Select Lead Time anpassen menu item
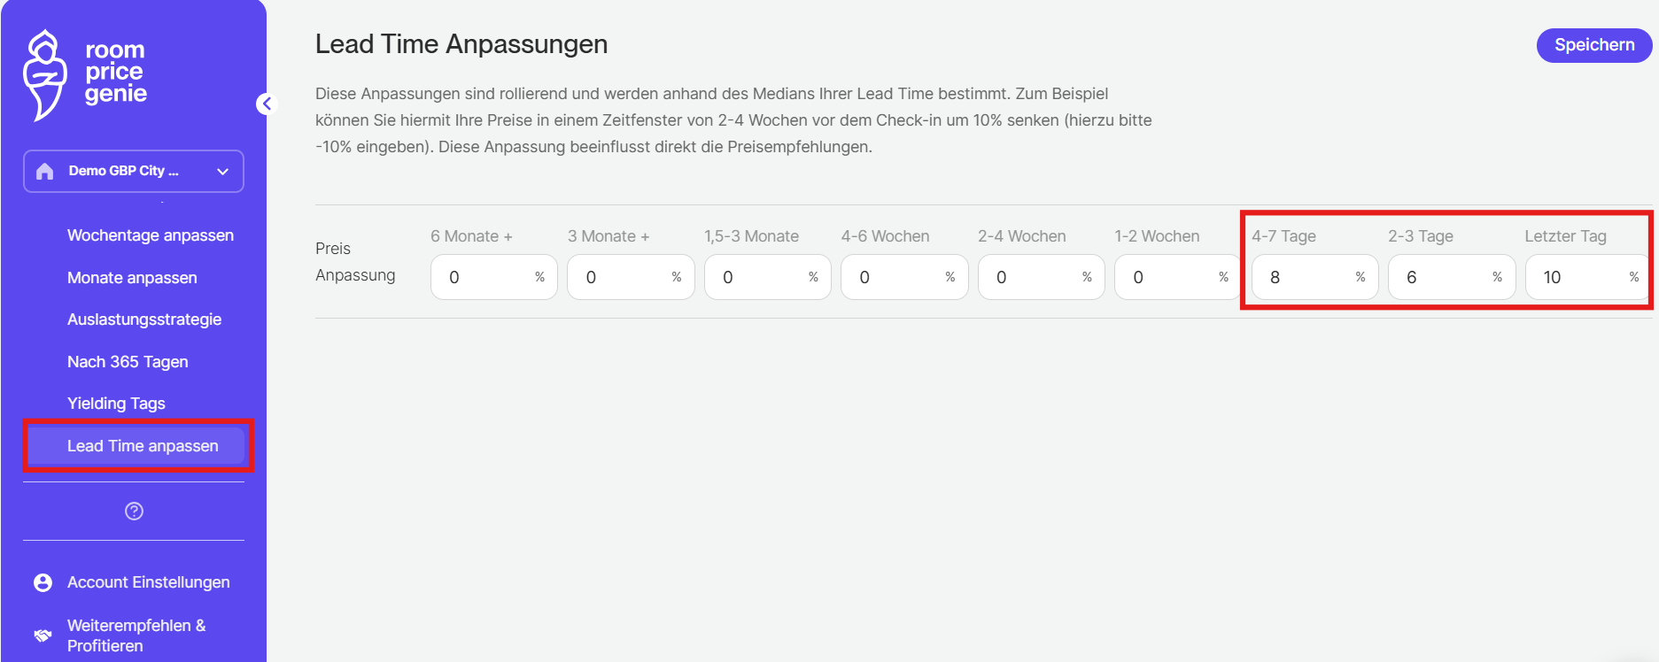Image resolution: width=1659 pixels, height=662 pixels. (x=143, y=446)
